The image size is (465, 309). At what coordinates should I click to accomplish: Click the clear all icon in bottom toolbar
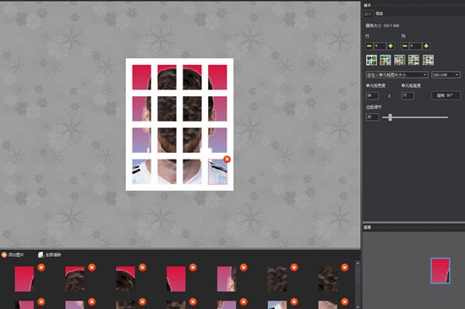[x=41, y=254]
